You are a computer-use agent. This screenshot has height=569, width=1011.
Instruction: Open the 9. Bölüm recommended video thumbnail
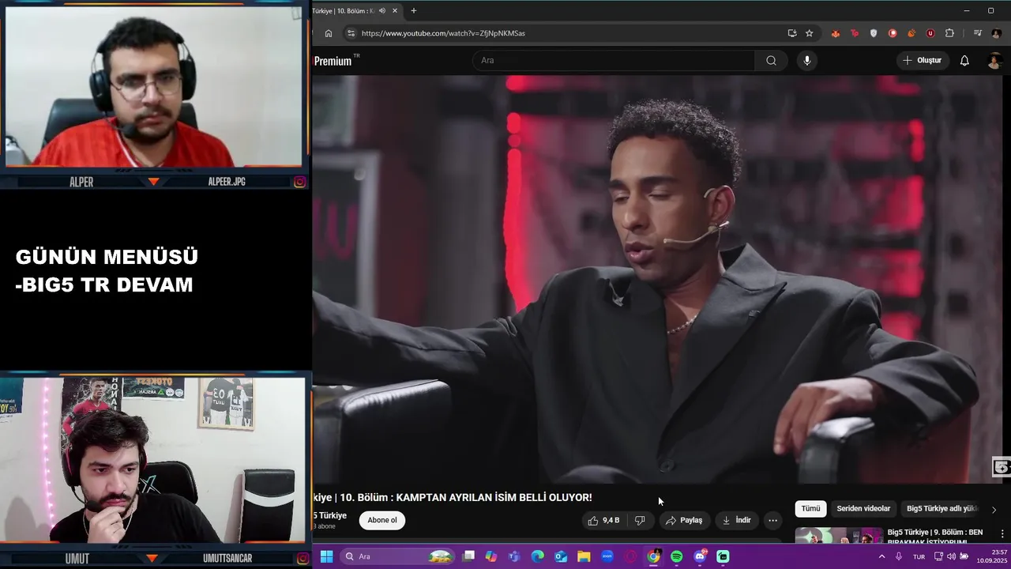pos(839,535)
